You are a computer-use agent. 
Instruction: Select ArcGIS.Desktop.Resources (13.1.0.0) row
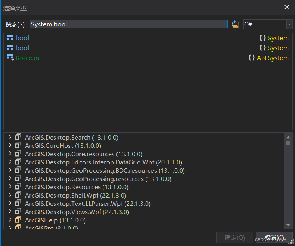[x=77, y=187]
